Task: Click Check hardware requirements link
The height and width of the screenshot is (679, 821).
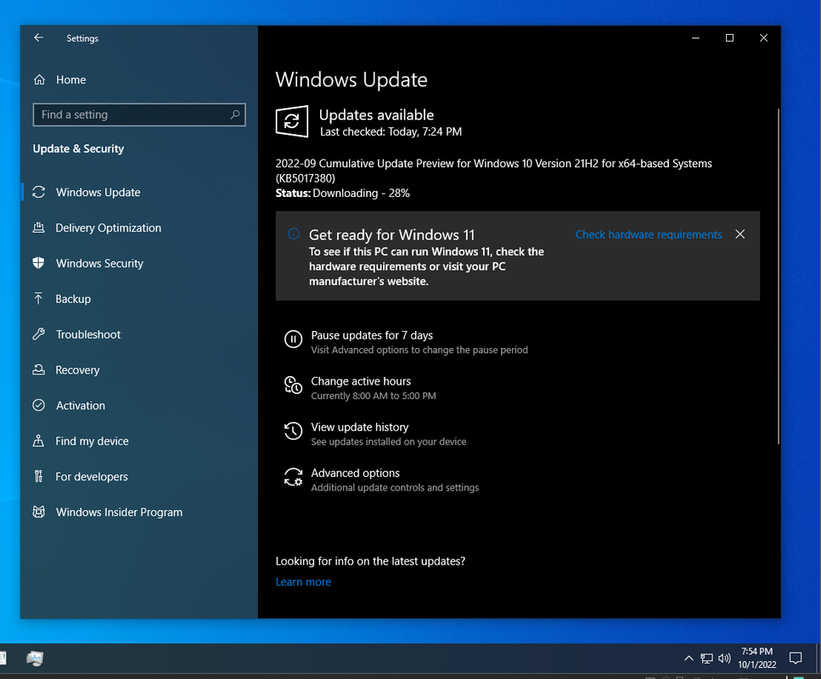Action: pyautogui.click(x=648, y=234)
